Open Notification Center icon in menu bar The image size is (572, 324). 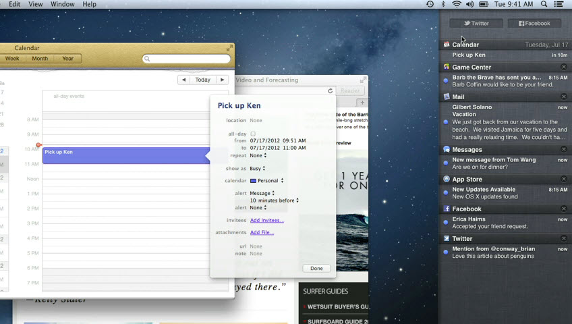pyautogui.click(x=559, y=4)
